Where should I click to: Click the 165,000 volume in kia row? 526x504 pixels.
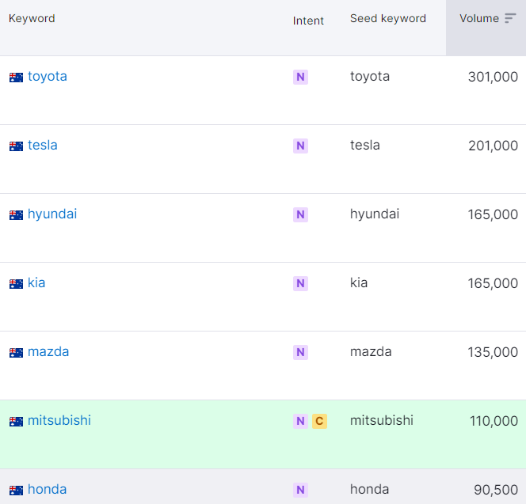click(493, 283)
